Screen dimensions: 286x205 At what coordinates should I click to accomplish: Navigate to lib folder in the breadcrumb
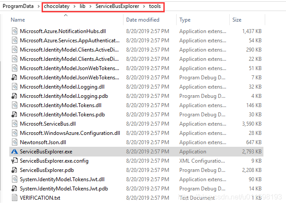coord(82,6)
